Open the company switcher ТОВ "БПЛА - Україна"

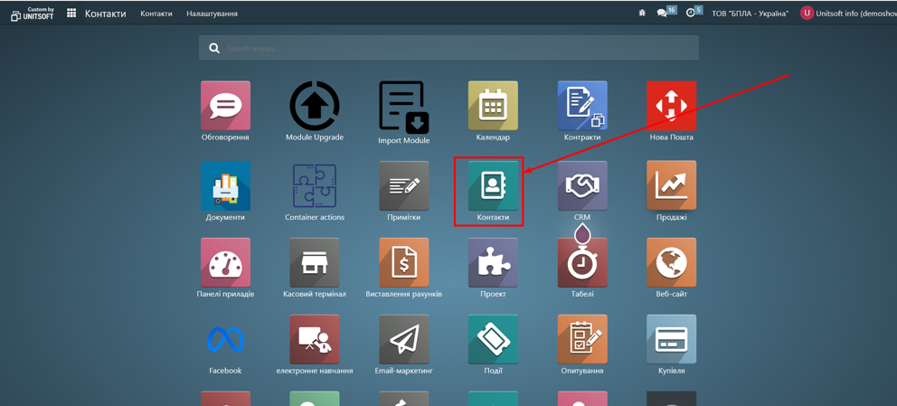(x=750, y=14)
